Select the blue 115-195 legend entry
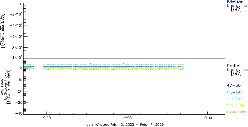The height and width of the screenshot is (127, 248). (x=235, y=92)
